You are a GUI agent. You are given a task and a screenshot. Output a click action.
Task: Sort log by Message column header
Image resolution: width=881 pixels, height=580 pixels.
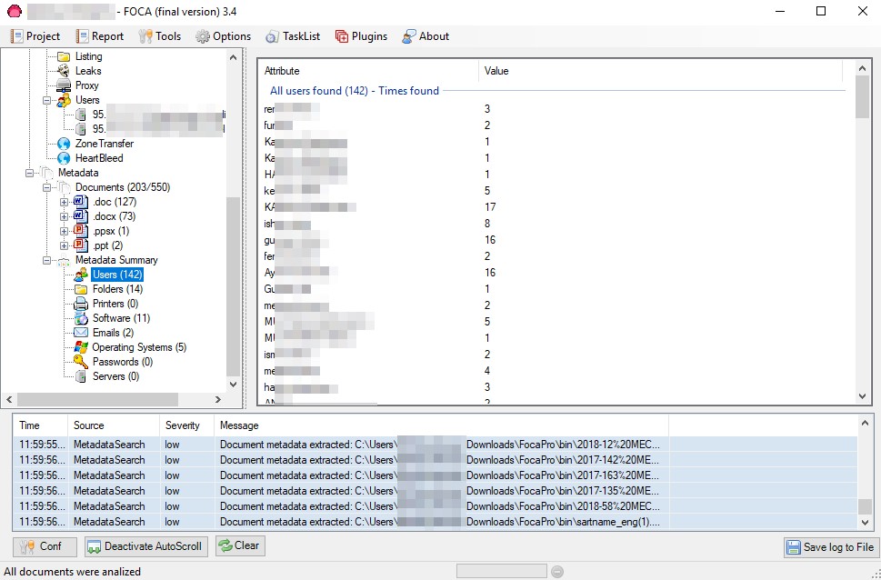pos(441,425)
